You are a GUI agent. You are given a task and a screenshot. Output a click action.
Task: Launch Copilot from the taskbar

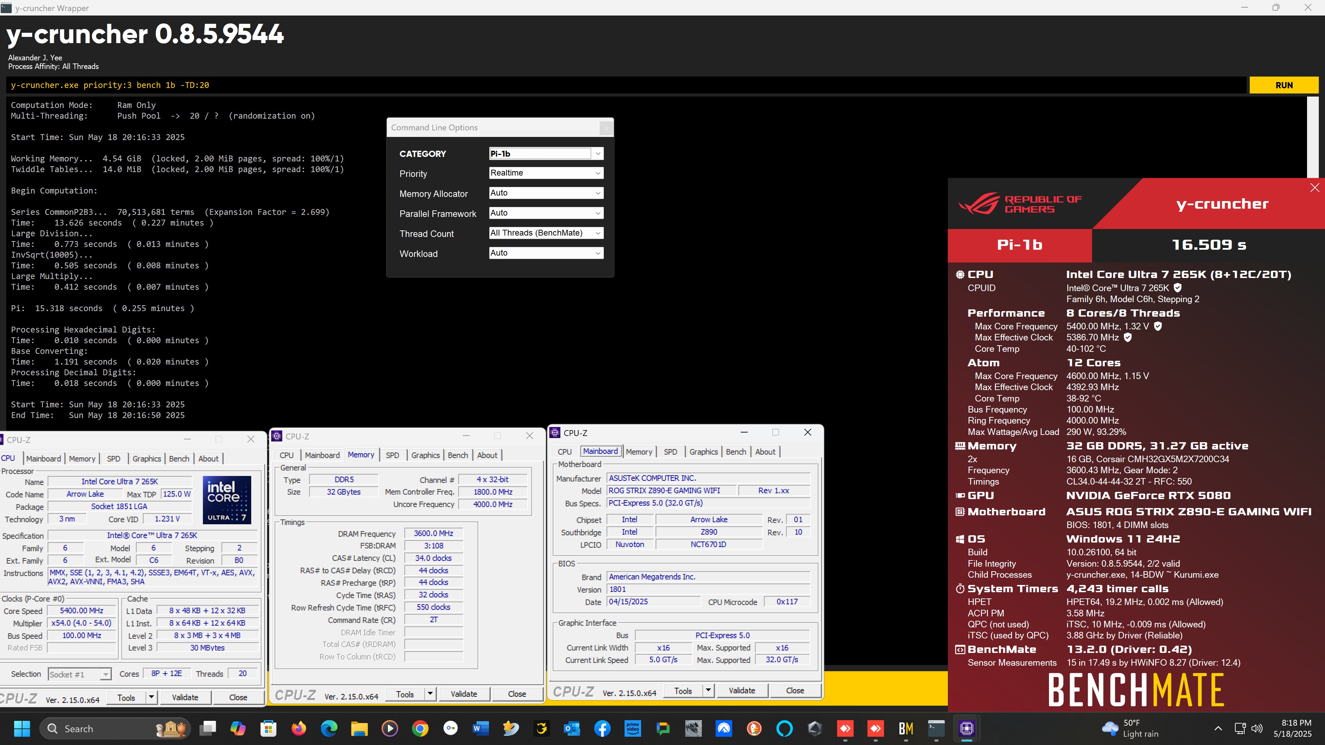point(238,728)
